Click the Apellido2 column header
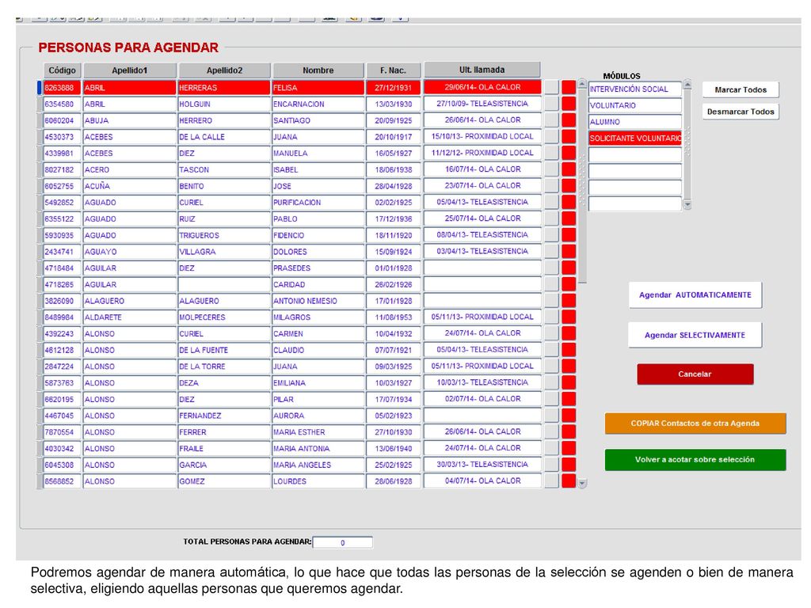 coord(224,70)
